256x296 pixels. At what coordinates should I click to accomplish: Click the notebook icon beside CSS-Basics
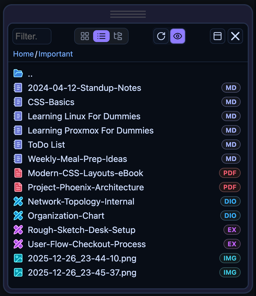[x=18, y=102]
